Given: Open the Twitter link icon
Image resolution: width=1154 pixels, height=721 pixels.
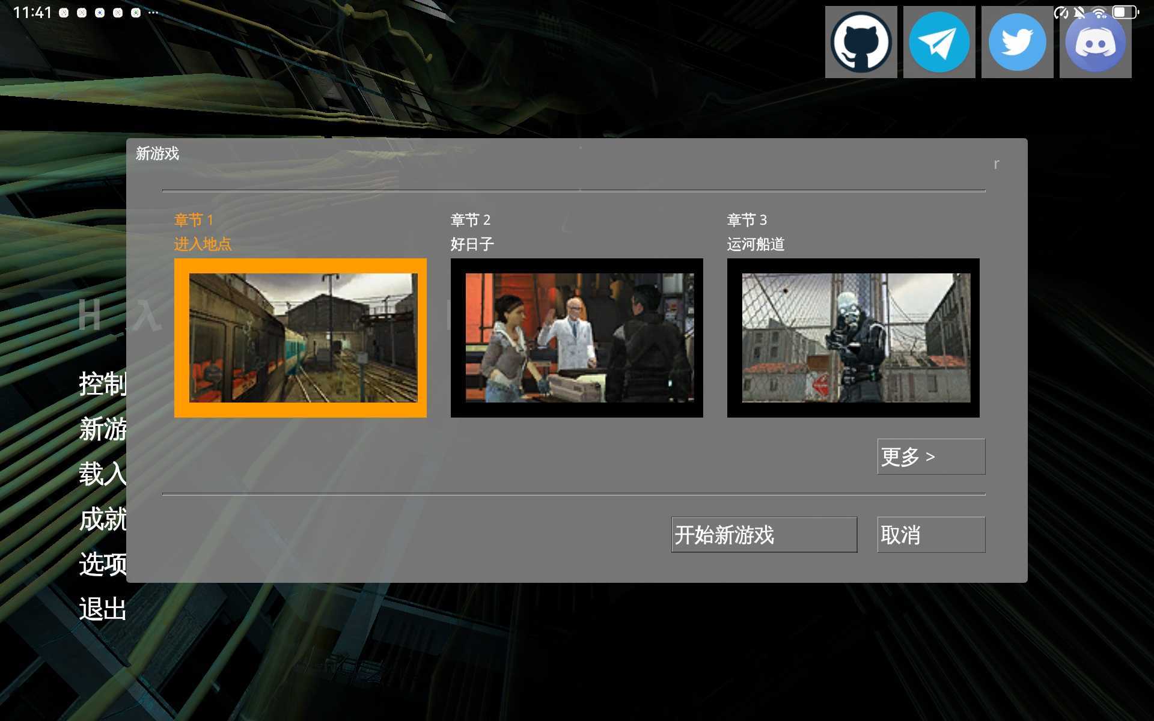Looking at the screenshot, I should (1017, 42).
